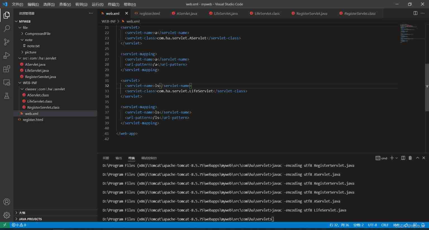Click the remote window indicator in status bar
This screenshot has width=429, height=230.
(5, 225)
